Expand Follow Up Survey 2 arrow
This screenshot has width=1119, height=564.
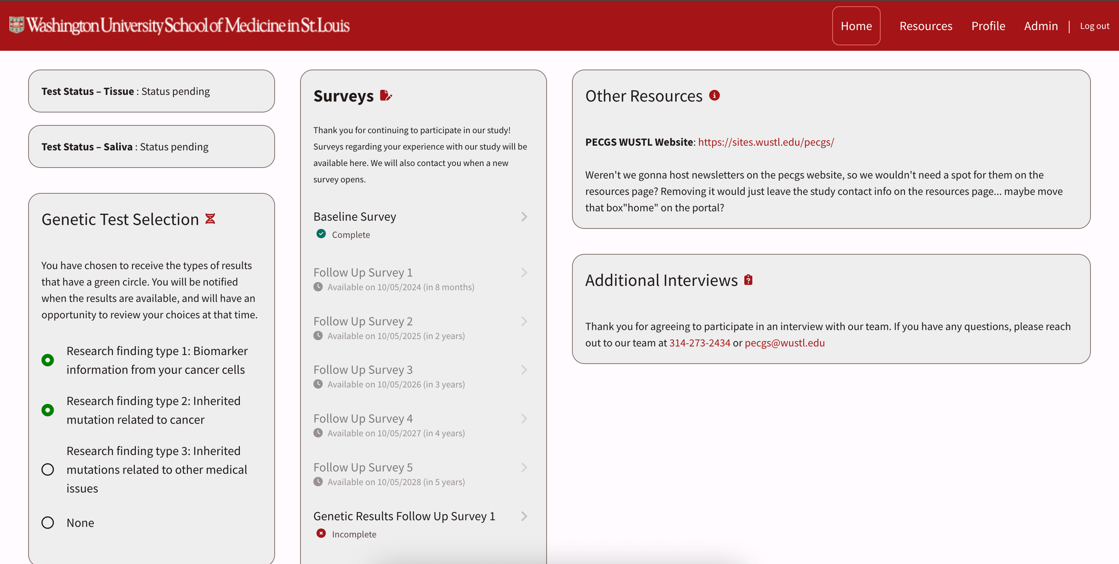tap(524, 321)
